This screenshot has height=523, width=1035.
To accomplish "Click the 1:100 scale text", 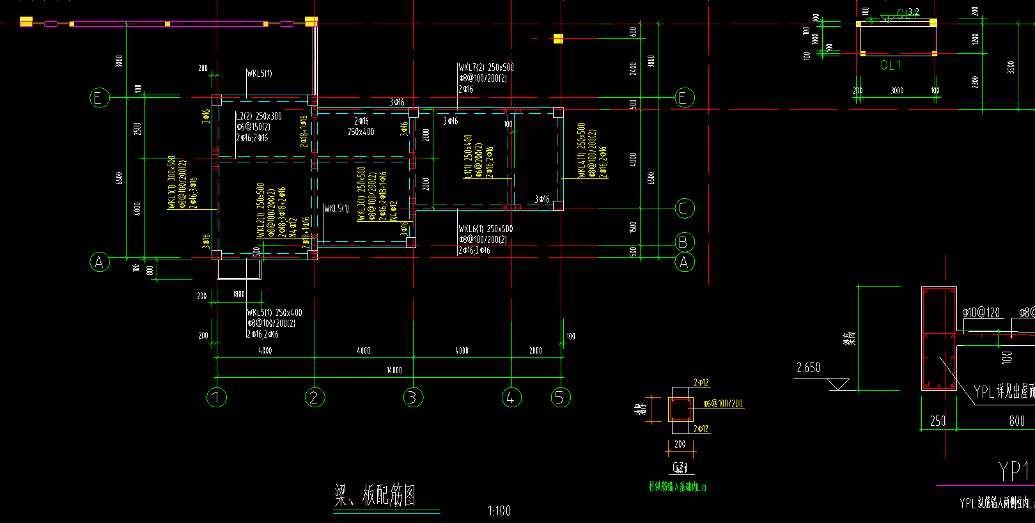I will point(499,511).
